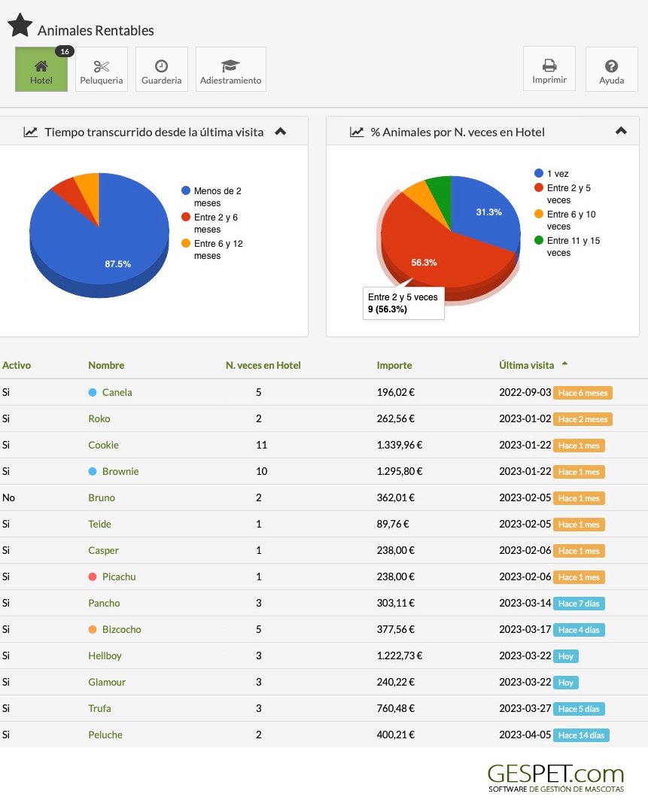This screenshot has height=800, width=648.
Task: Click the Entre 6 y 12 meses legend dot
Action: click(186, 243)
